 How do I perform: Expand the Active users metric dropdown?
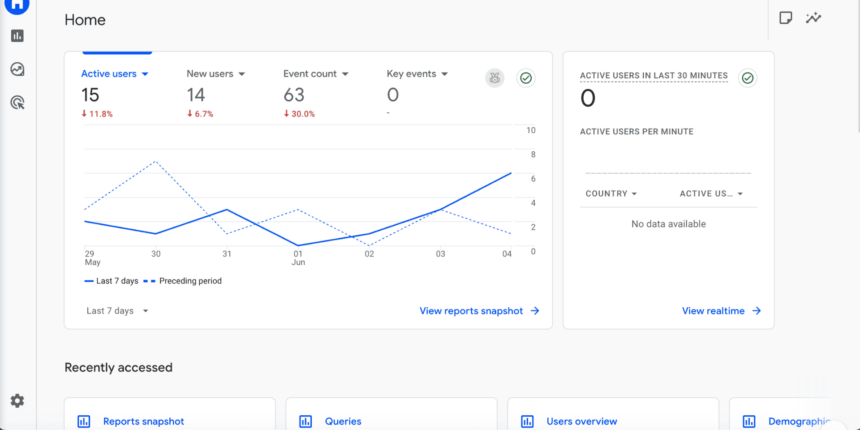click(x=145, y=74)
